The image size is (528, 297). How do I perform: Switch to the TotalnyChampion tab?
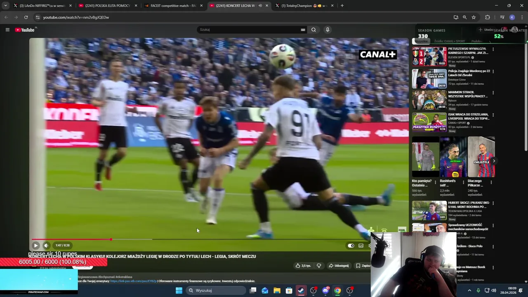point(304,6)
